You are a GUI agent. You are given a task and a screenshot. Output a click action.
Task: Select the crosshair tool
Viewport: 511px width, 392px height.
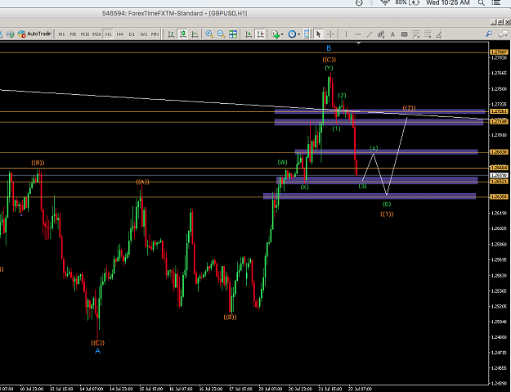(330, 34)
